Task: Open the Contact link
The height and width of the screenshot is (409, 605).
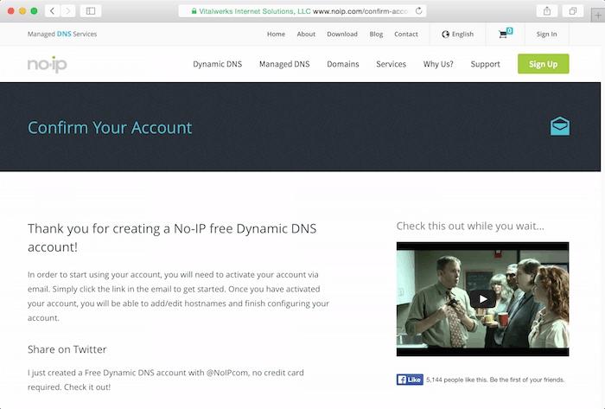Action: coord(406,34)
